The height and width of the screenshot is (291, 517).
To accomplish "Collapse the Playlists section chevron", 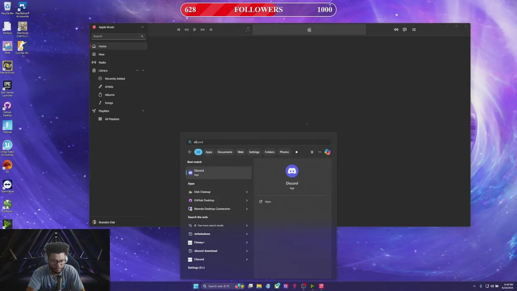I will pyautogui.click(x=143, y=111).
